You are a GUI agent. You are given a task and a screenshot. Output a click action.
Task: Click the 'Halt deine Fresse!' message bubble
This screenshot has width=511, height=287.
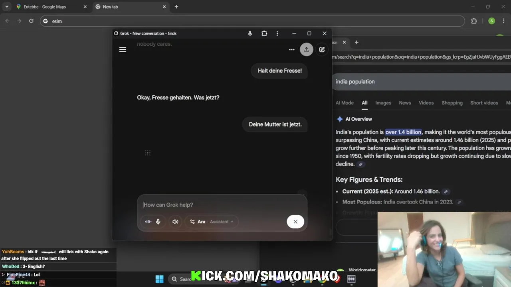point(279,71)
